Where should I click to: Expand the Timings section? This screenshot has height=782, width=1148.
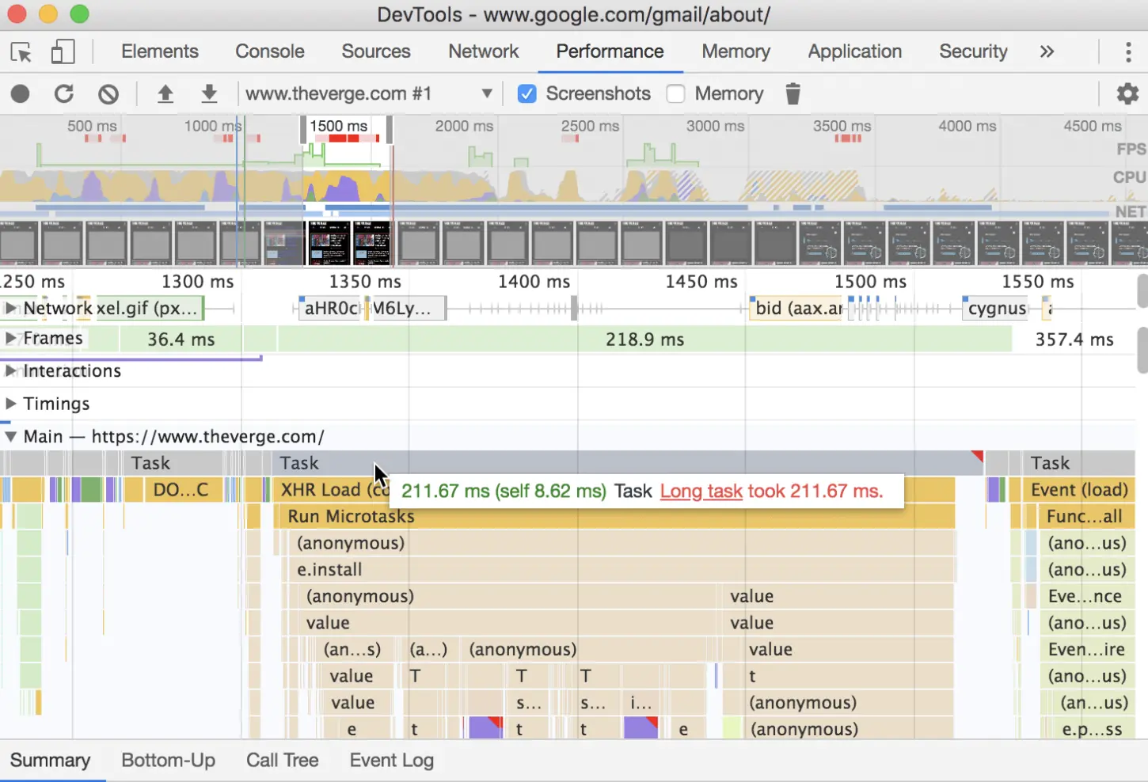point(10,404)
